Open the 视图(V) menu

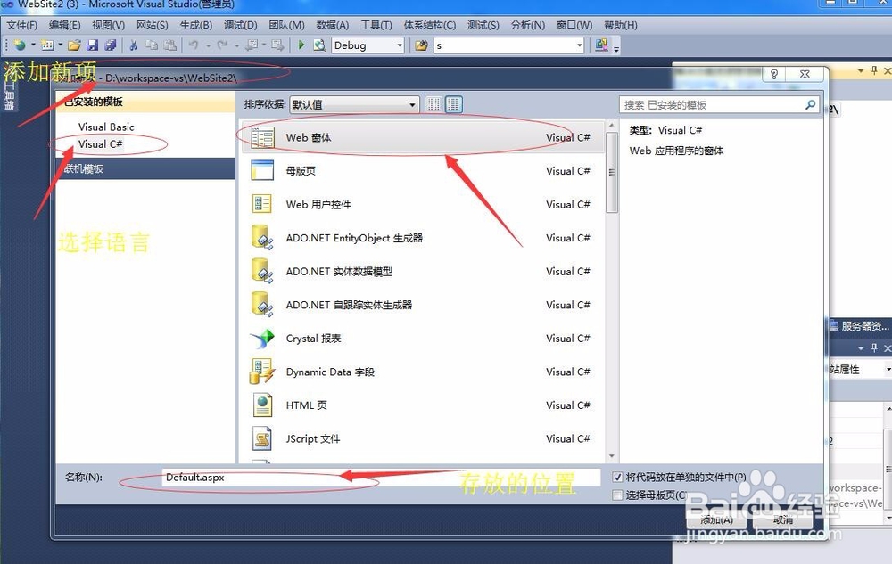click(108, 25)
